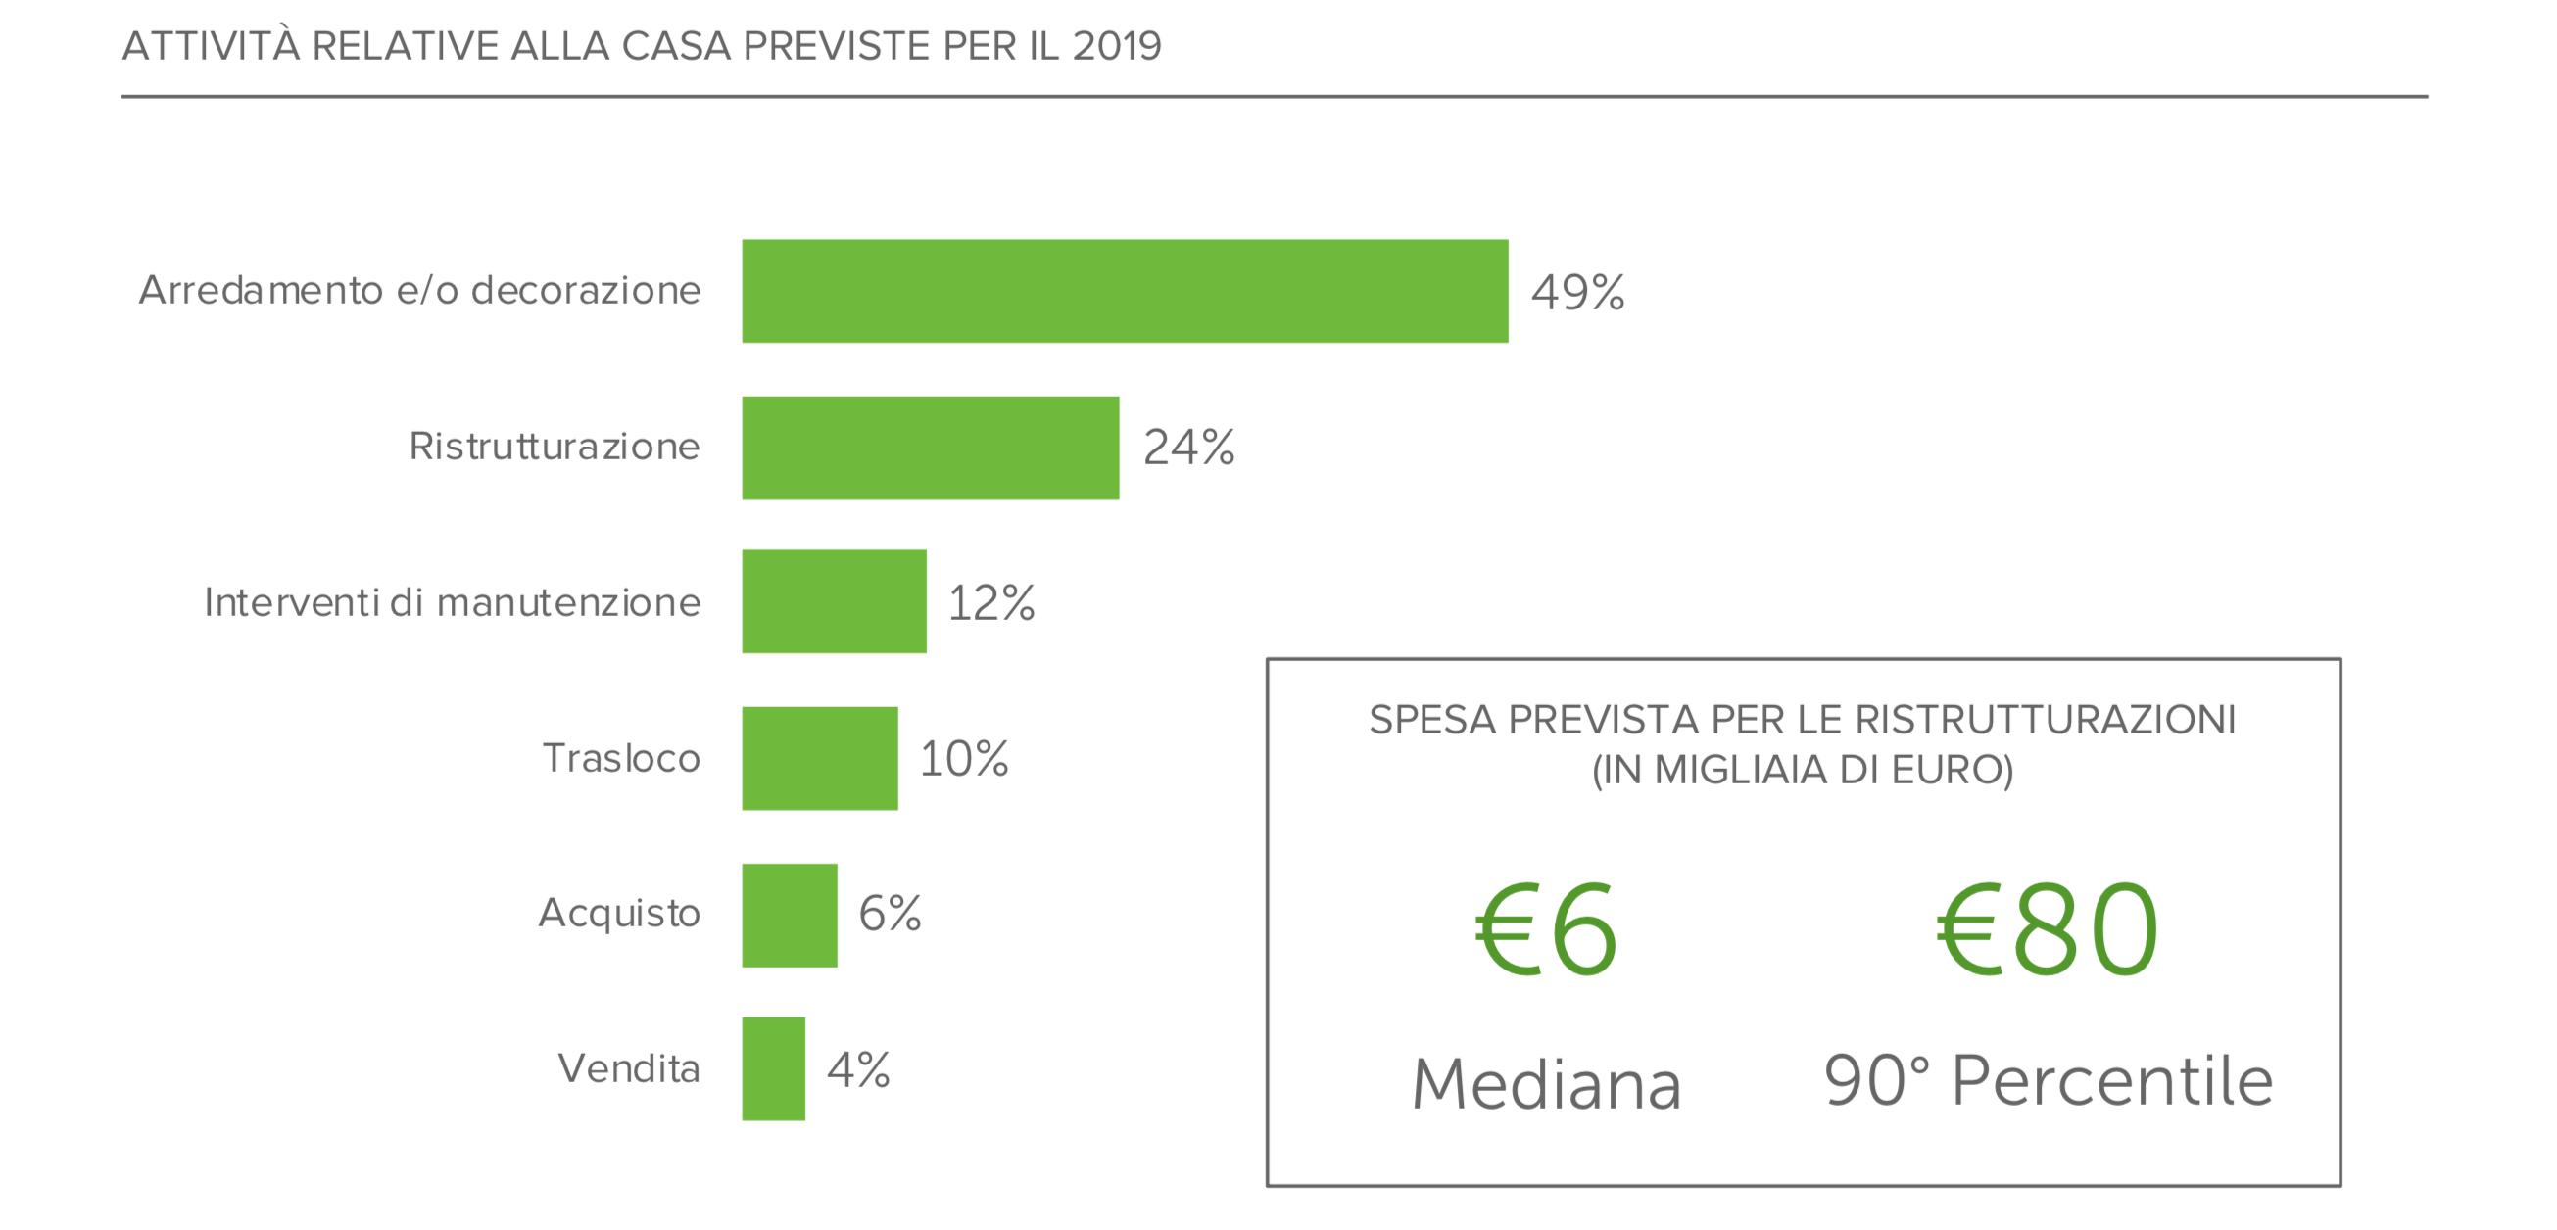The image size is (2557, 1230).
Task: Click the 24% value label
Action: pos(1189,448)
